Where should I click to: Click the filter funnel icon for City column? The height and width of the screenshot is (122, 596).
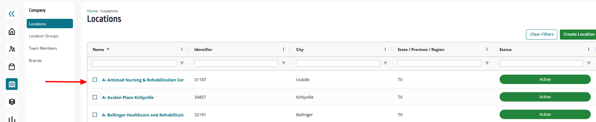click(385, 63)
